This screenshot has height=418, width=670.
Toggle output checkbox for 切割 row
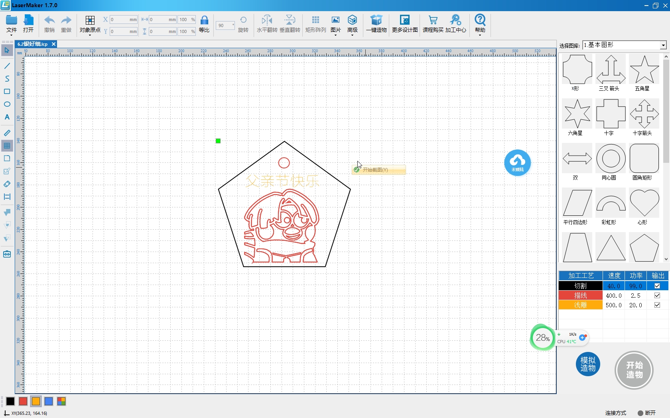(x=657, y=286)
